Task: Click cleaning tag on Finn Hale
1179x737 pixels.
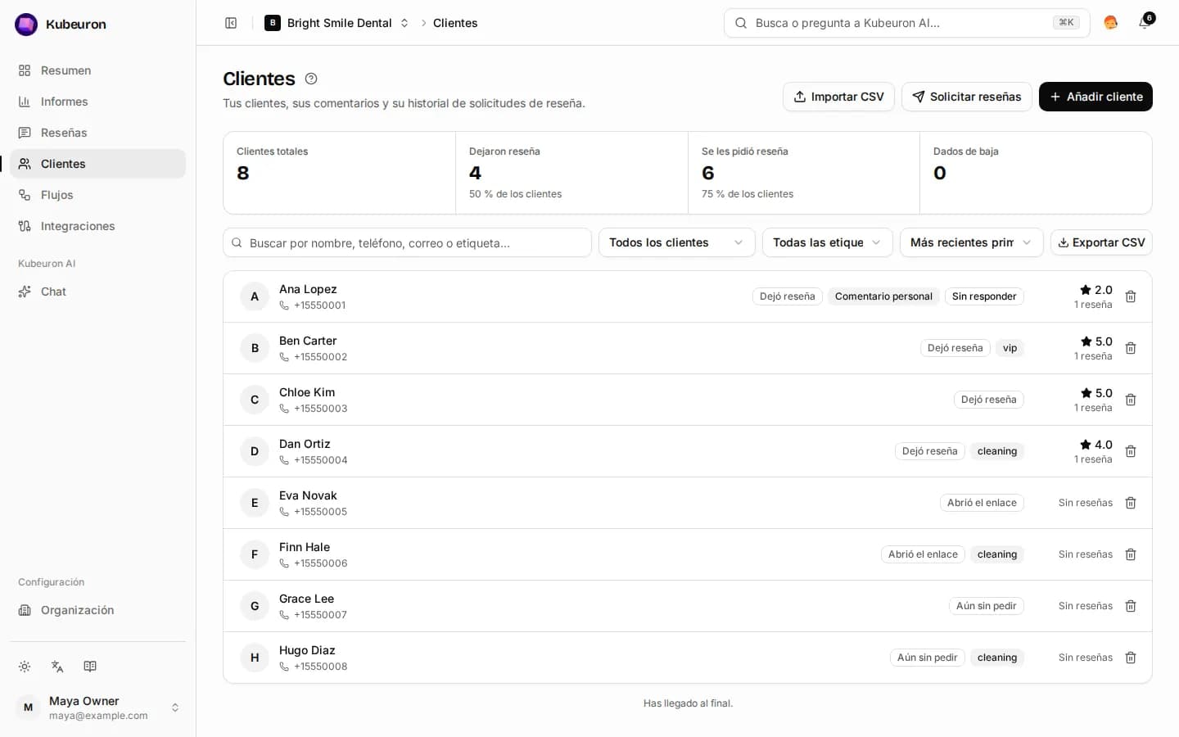Action: pyautogui.click(x=996, y=554)
